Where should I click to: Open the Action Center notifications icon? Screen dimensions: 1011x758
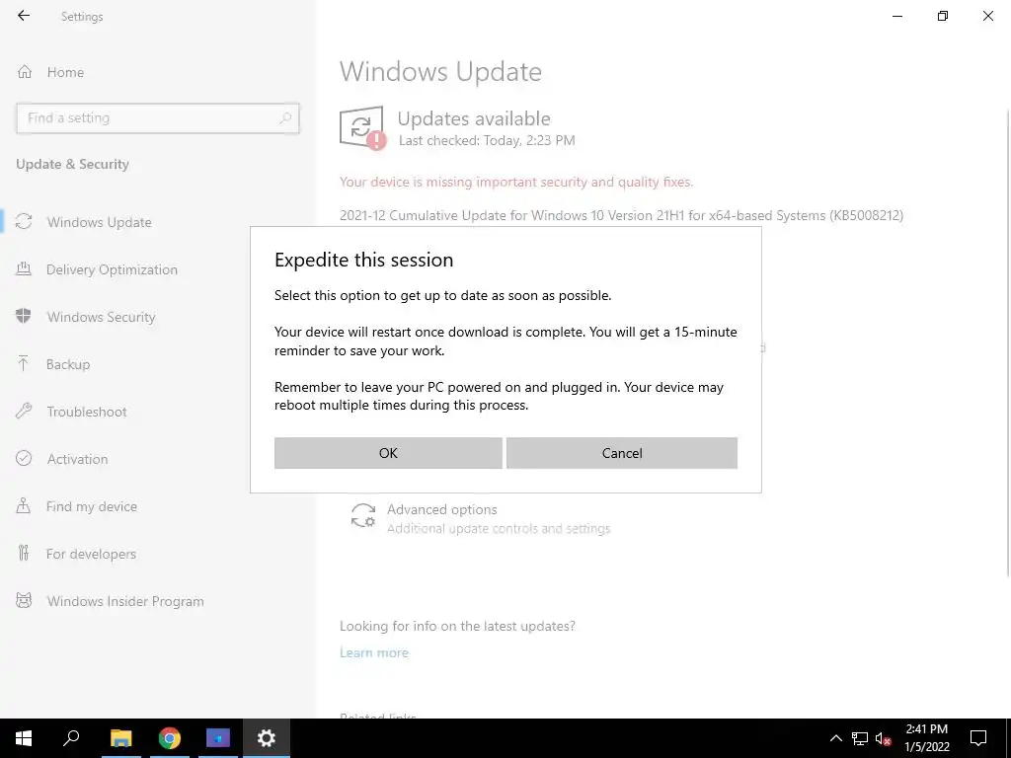click(978, 738)
